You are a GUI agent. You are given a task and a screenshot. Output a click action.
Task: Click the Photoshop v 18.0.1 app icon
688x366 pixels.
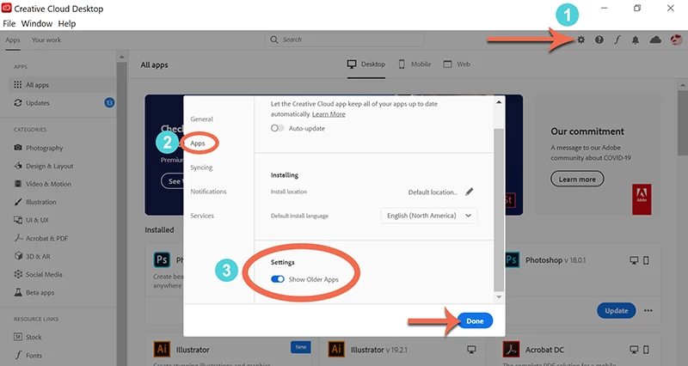(x=512, y=260)
